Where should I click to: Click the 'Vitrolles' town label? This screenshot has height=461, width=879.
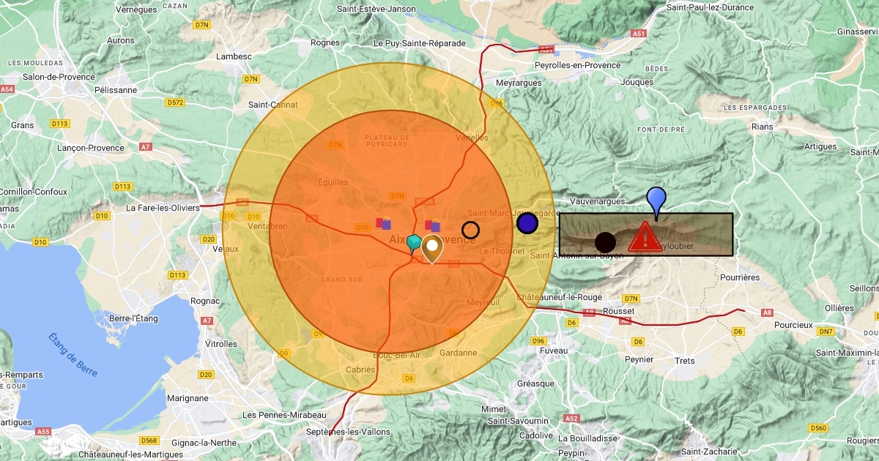pyautogui.click(x=221, y=344)
